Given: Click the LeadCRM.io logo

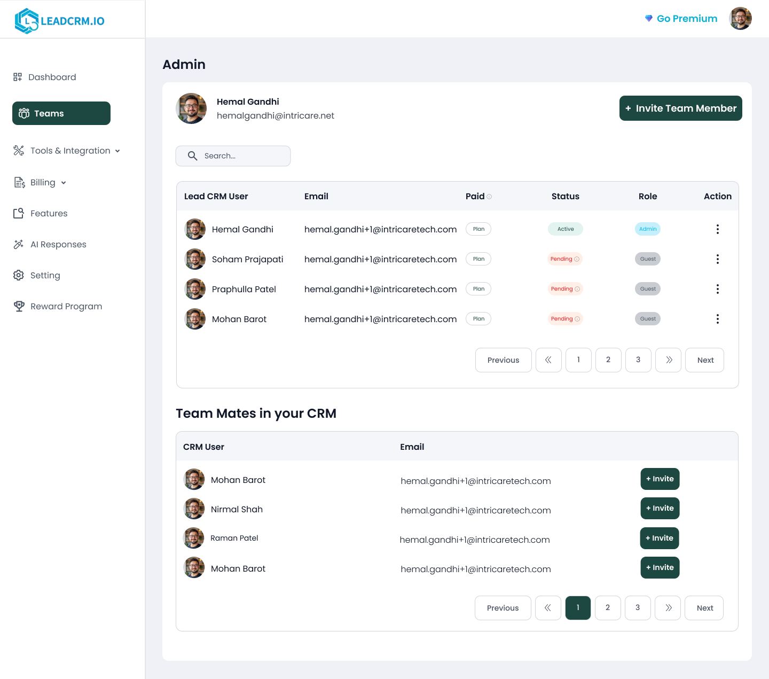Looking at the screenshot, I should tap(59, 21).
